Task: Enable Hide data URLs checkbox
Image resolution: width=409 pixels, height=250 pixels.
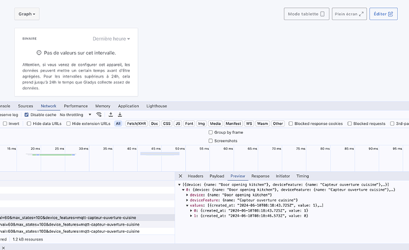Action: point(29,124)
